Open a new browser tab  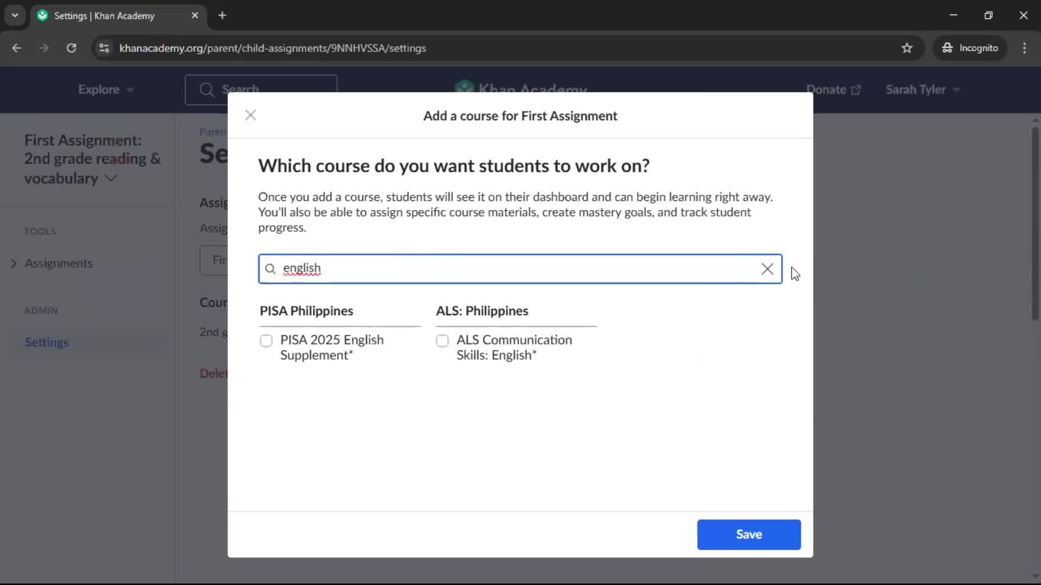(x=222, y=15)
